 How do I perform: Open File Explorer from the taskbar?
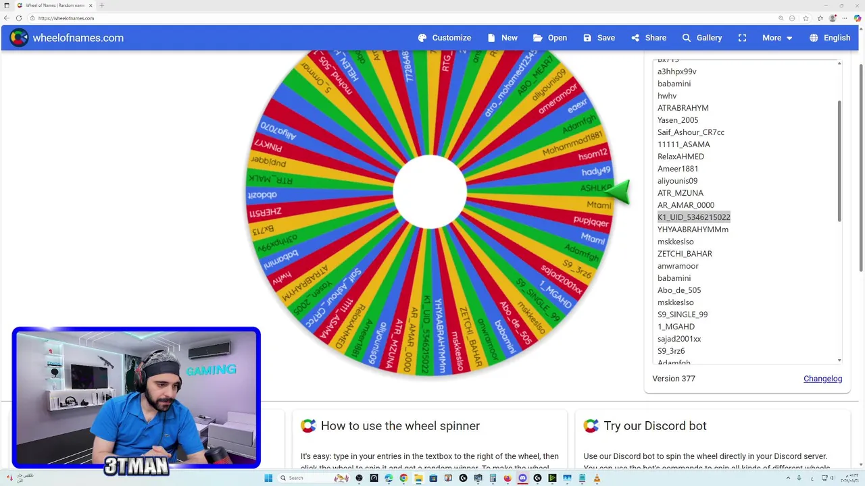[x=419, y=478]
